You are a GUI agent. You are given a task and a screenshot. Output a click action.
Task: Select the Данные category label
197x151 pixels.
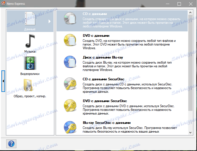(x=30, y=29)
